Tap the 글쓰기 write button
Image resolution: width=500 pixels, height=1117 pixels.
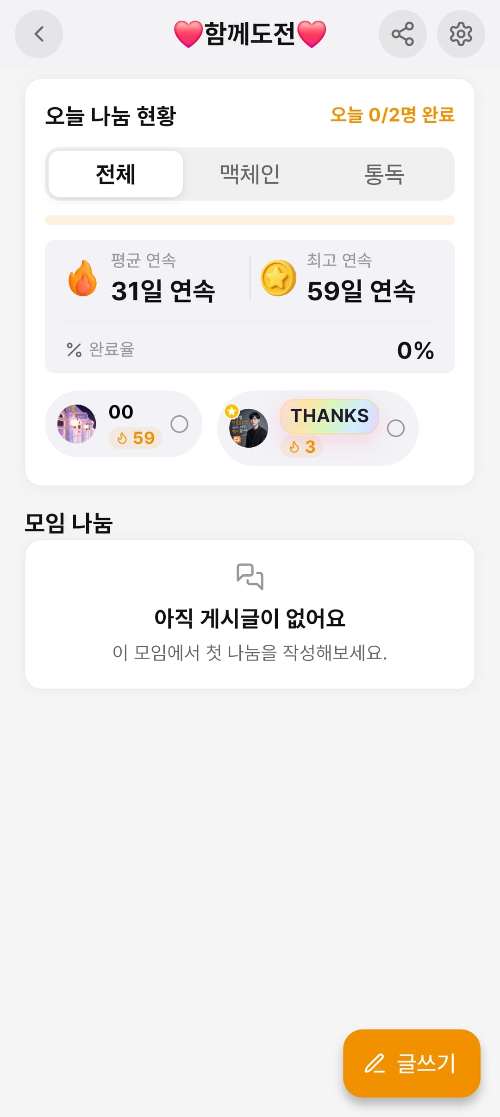click(x=412, y=1063)
